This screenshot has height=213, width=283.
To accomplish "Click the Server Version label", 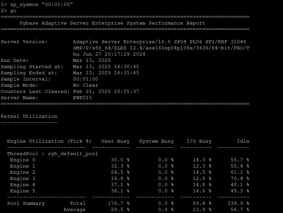I will (24, 42).
